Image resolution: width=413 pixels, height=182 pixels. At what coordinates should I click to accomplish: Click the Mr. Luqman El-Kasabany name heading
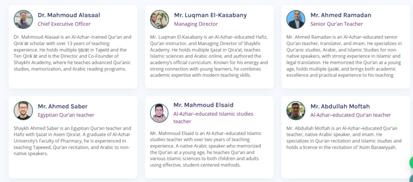(x=210, y=15)
